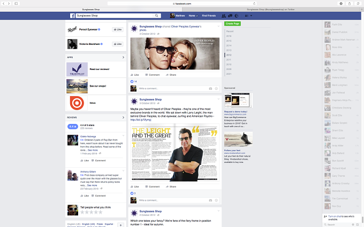Viewport: 364px width, 227px height.
Task: Open the messages icon in top bar
Action: [230, 15]
